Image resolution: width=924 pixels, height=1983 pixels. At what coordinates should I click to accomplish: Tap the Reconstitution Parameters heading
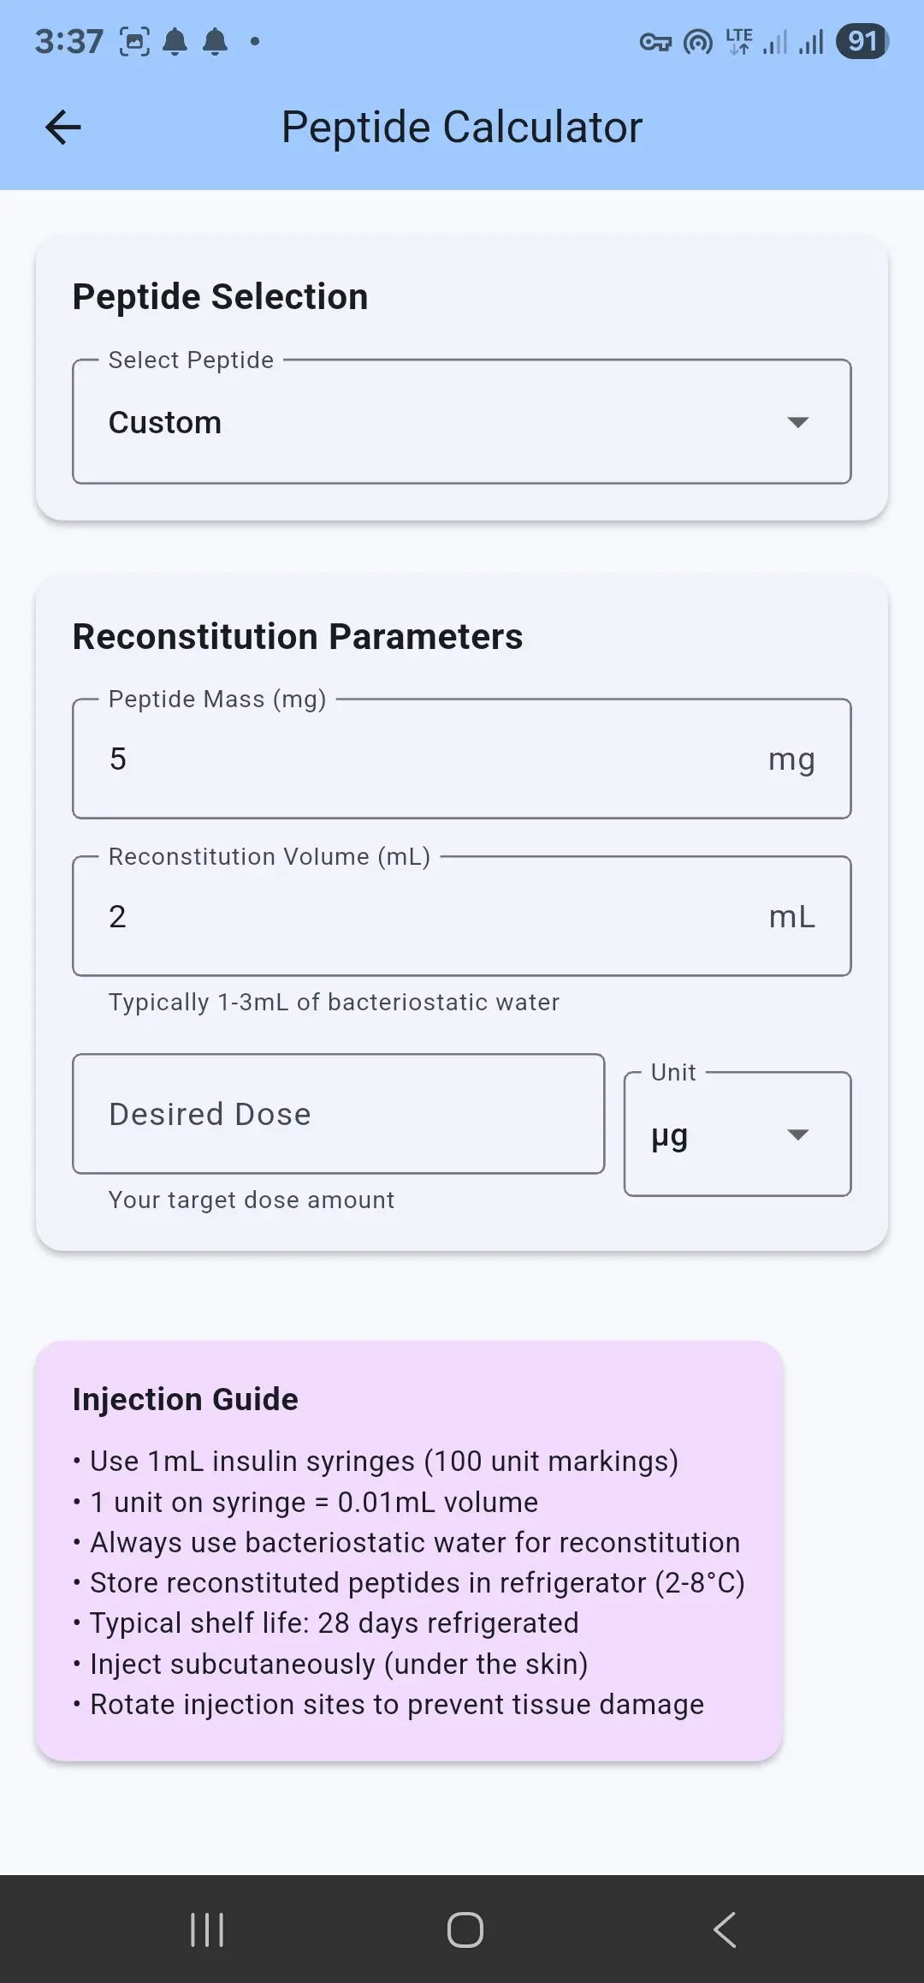pyautogui.click(x=297, y=637)
